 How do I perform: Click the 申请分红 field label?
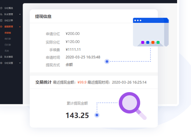click(53, 34)
